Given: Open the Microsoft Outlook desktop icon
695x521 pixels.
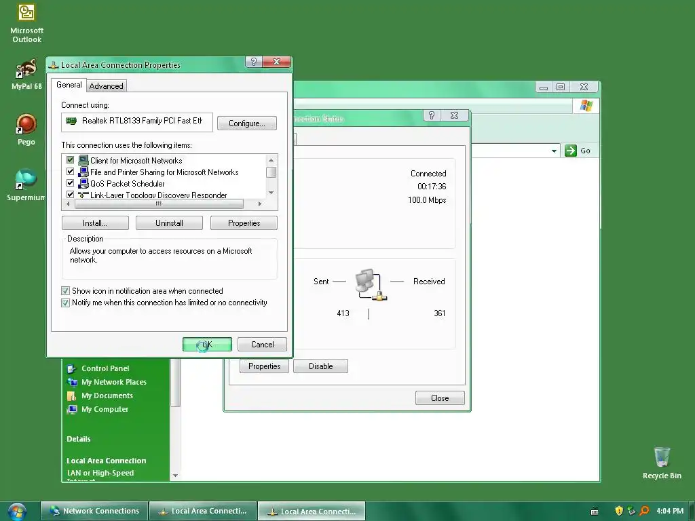Looking at the screenshot, I should [x=26, y=23].
